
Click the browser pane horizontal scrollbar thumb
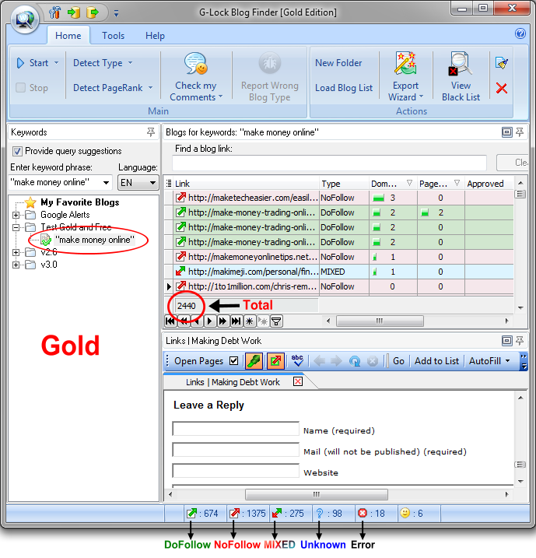pyautogui.click(x=316, y=494)
